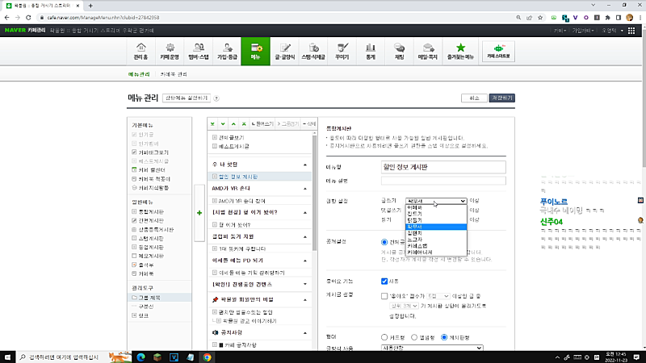This screenshot has width=646, height=363.
Task: Switch to the 카테고리 관리 sub-tab
Action: click(x=174, y=74)
